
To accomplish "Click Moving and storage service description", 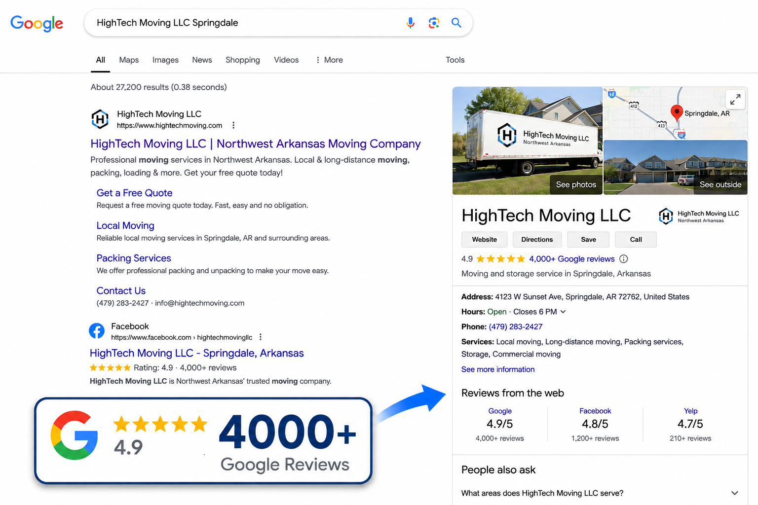I will tap(556, 274).
